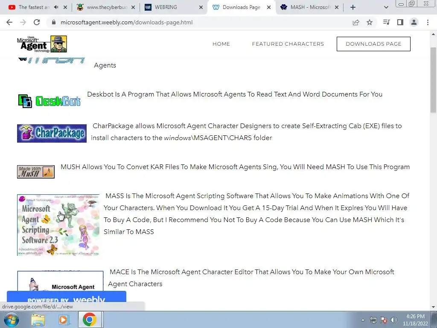
Task: Click the page vertical scrollbar thumb
Action: pos(434,80)
